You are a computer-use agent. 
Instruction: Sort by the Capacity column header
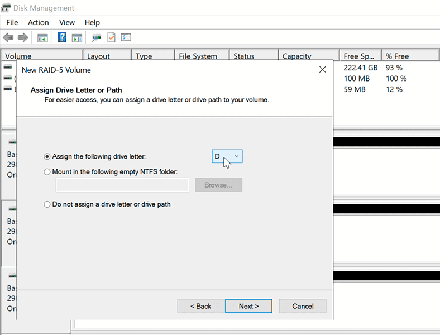coord(309,55)
